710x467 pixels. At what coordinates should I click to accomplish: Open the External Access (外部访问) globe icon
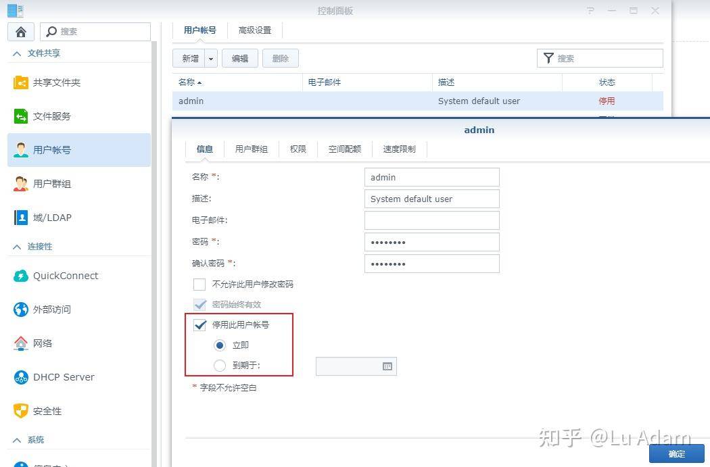click(x=21, y=310)
